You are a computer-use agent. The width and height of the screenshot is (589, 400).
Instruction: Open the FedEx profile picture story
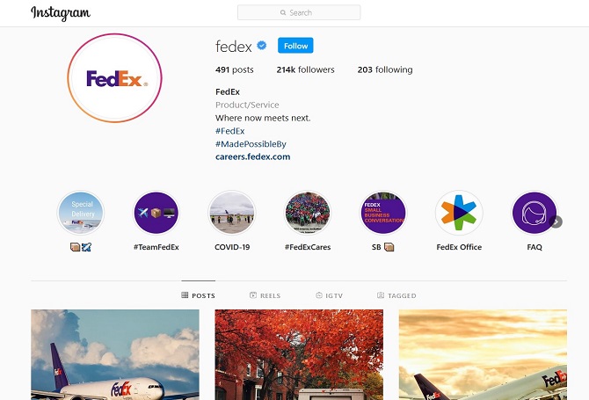(x=114, y=78)
